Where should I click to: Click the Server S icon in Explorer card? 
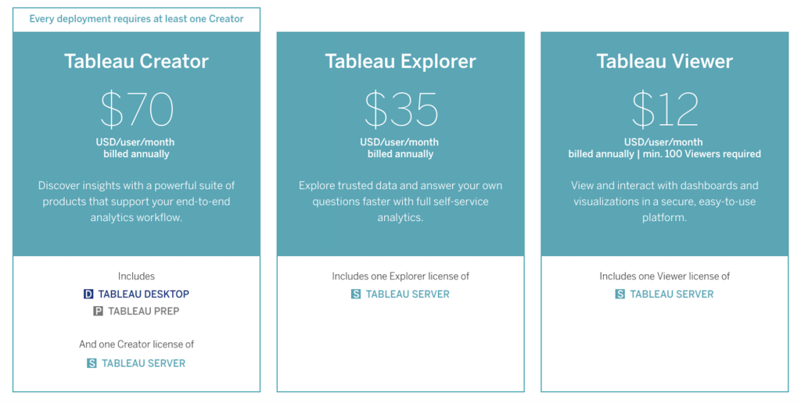point(356,294)
